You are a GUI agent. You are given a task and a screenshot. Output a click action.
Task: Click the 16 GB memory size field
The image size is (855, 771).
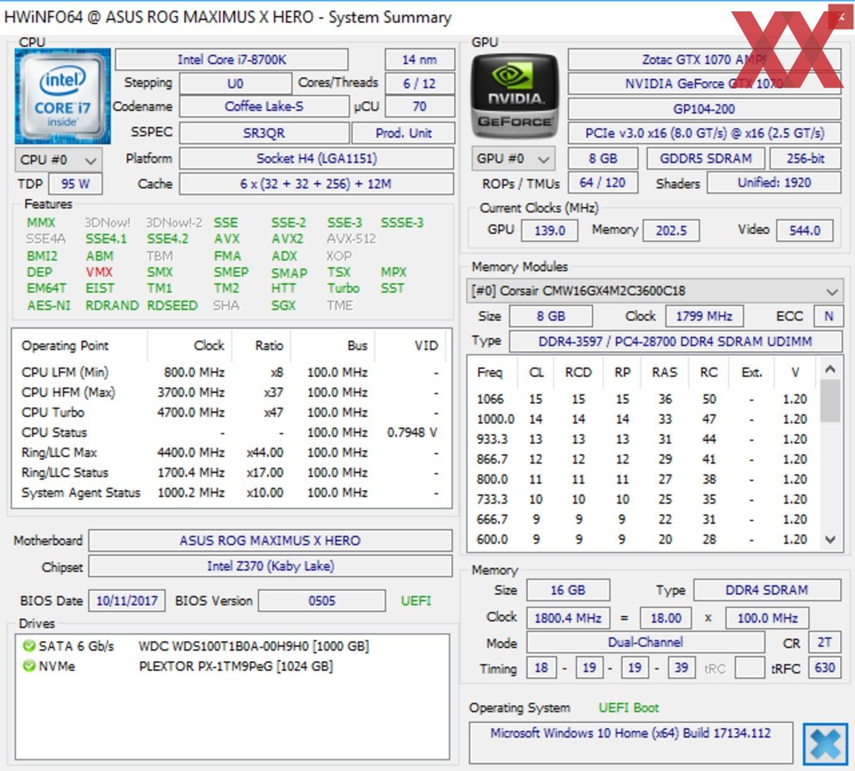point(568,590)
